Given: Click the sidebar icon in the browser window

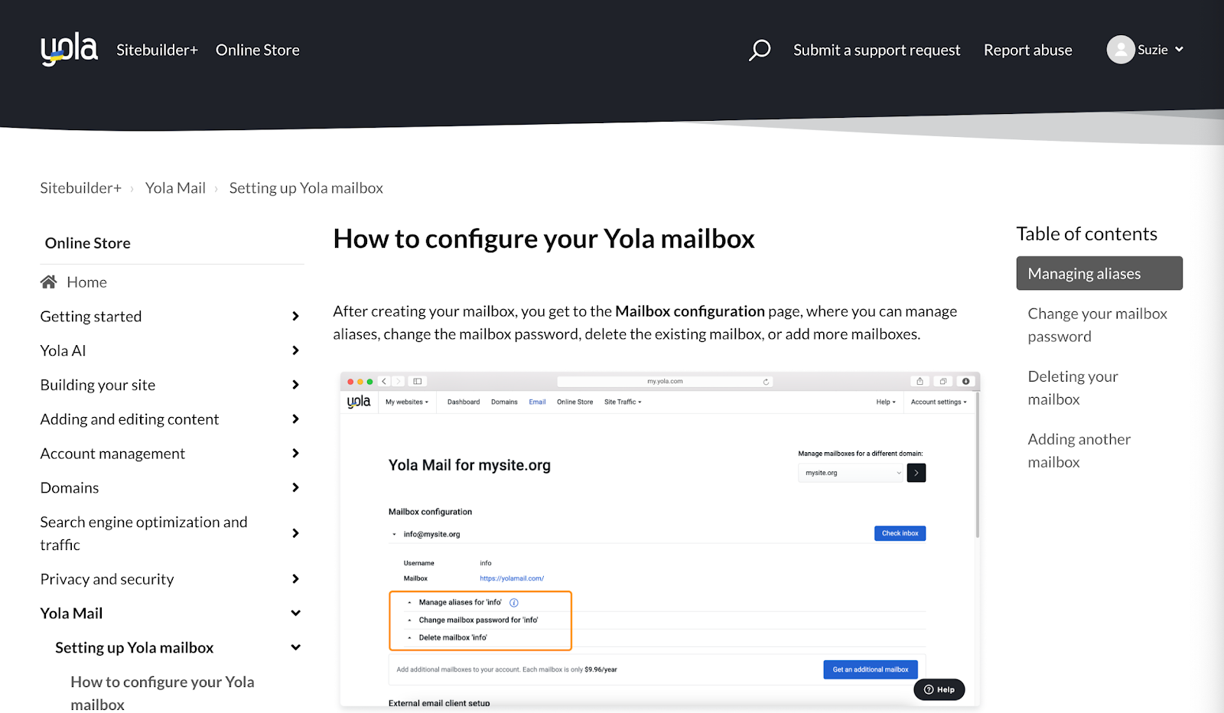Looking at the screenshot, I should pos(417,380).
